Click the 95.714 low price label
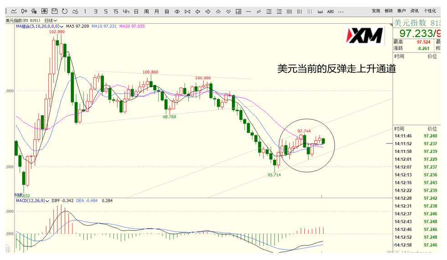The height and width of the screenshot is (260, 447). tap(274, 175)
